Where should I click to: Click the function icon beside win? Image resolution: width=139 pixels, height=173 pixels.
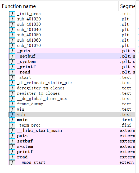[x=12, y=109]
